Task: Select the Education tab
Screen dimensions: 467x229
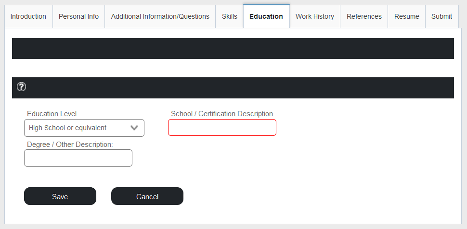Action: coord(266,17)
